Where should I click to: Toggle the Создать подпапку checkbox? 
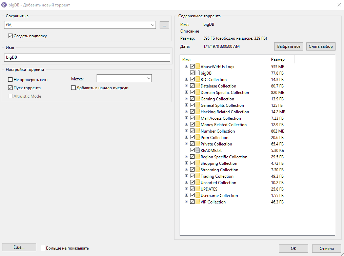[10, 36]
